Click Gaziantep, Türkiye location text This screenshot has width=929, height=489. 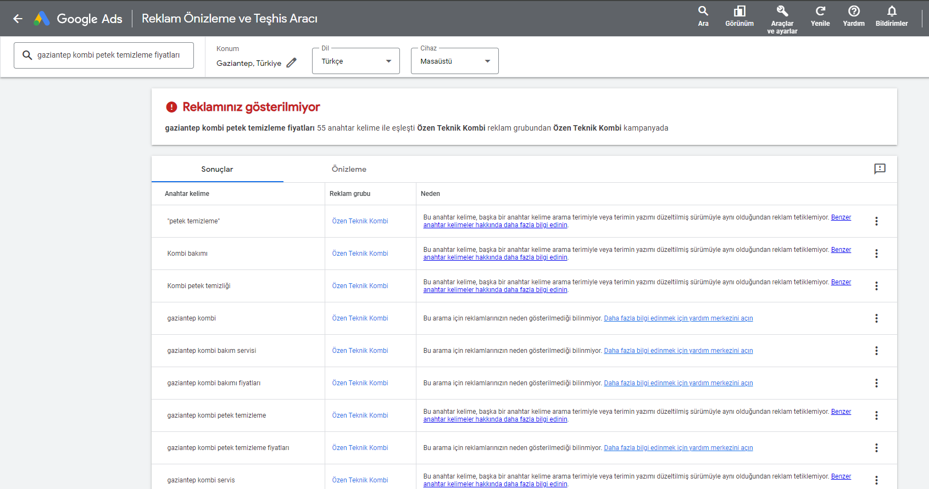tap(249, 63)
